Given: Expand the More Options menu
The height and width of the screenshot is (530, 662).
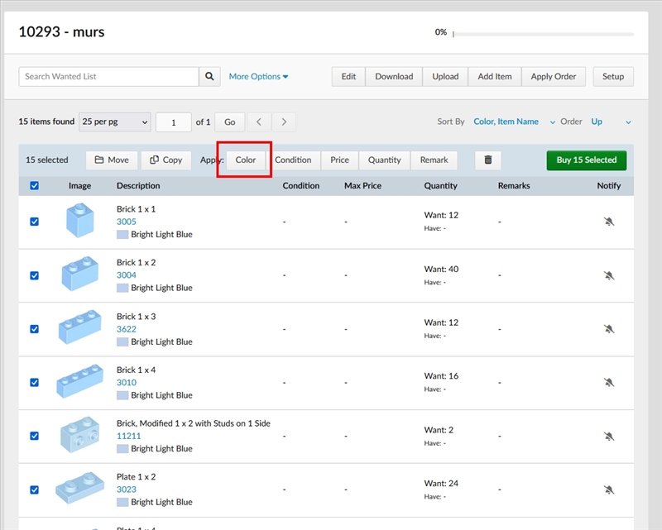Looking at the screenshot, I should (258, 76).
